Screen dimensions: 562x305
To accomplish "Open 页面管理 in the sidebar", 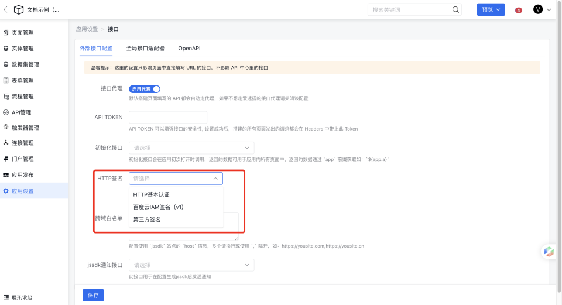I will tap(22, 33).
